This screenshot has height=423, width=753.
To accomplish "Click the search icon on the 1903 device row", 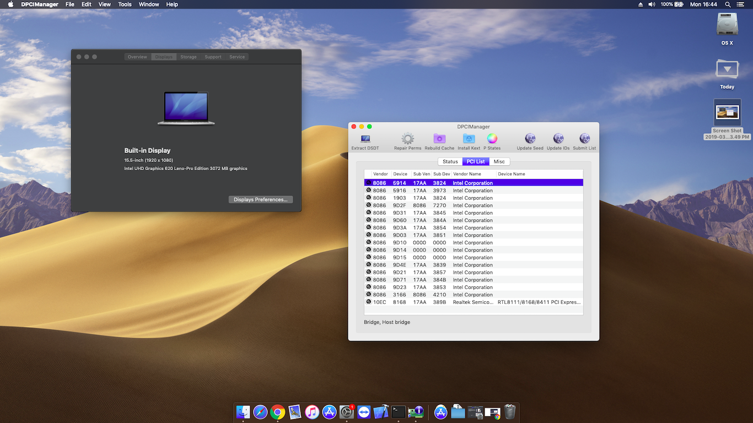I will click(368, 198).
